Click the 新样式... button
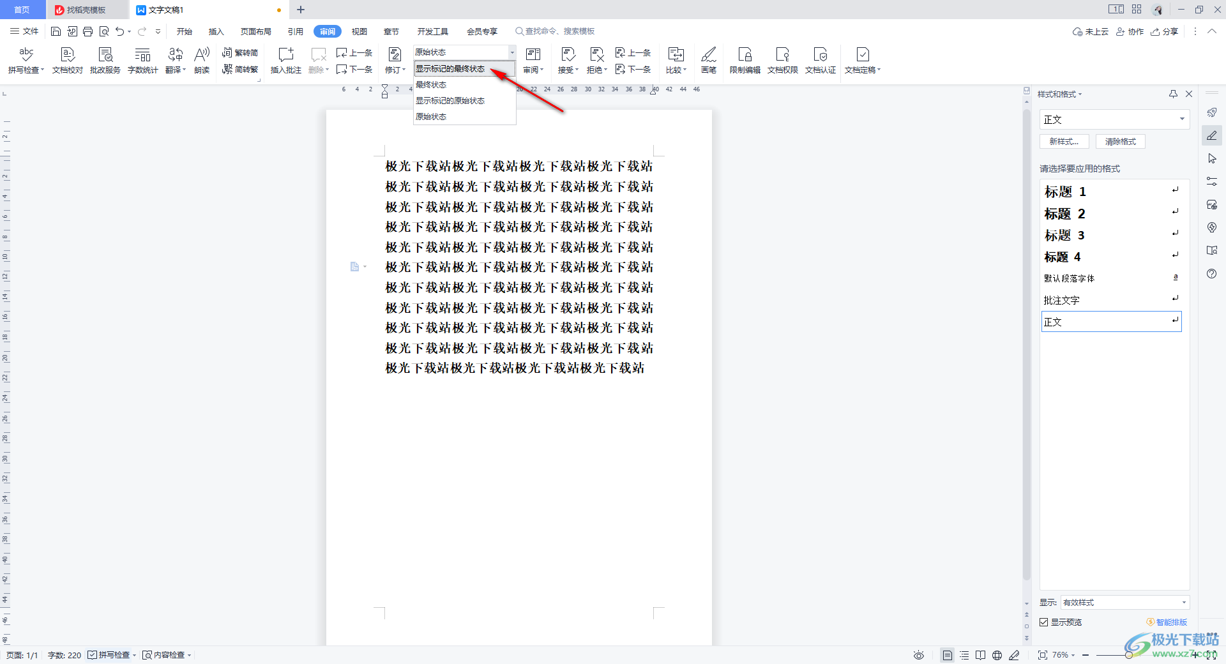Screen dimensions: 1226x664 click(x=1064, y=142)
